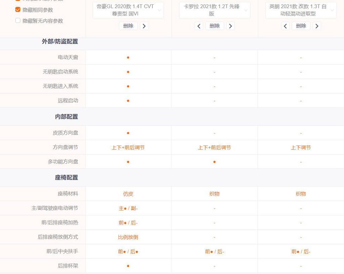Enable the 隐藏暂无内容参数 checkbox

tap(18, 21)
